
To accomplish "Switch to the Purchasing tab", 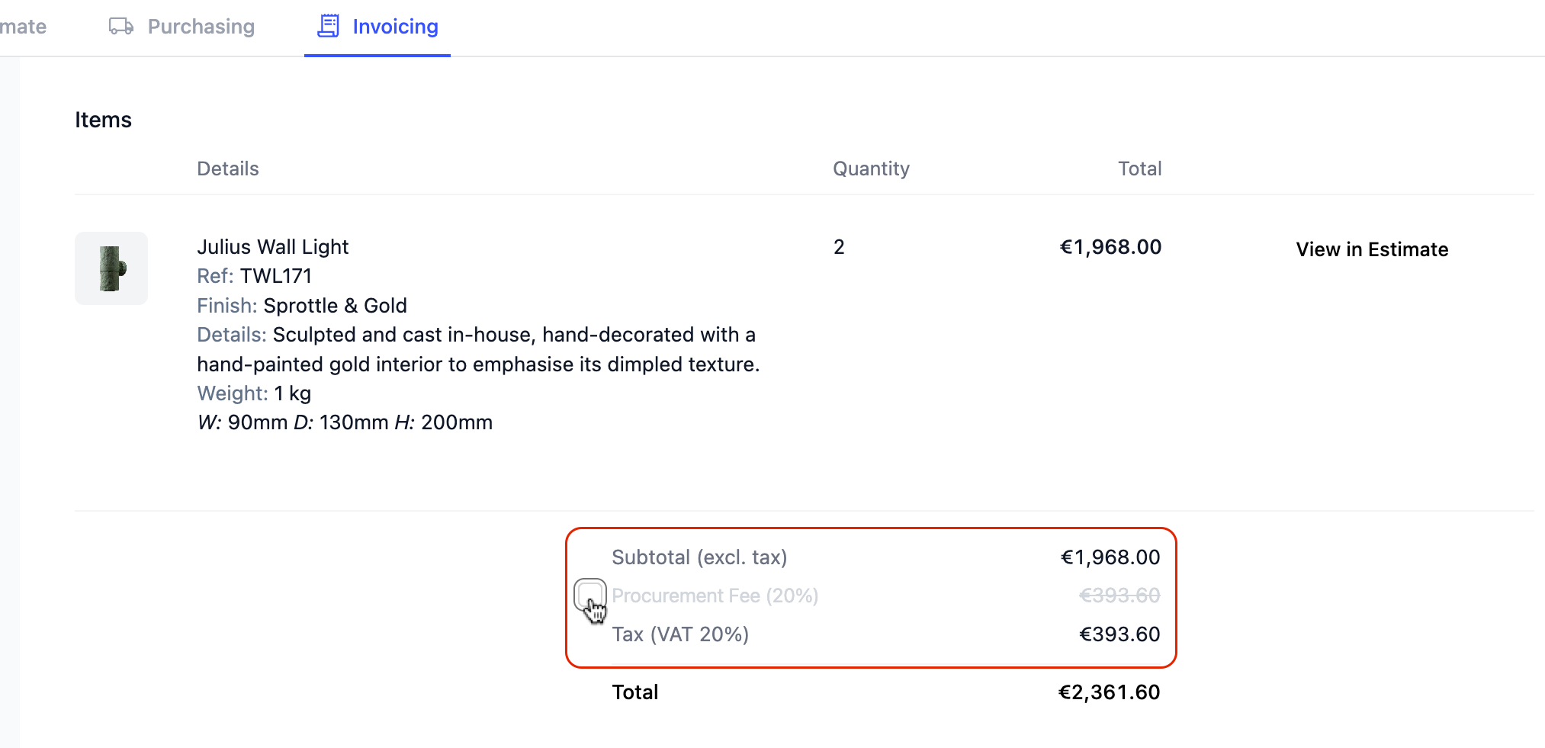I will (x=181, y=27).
